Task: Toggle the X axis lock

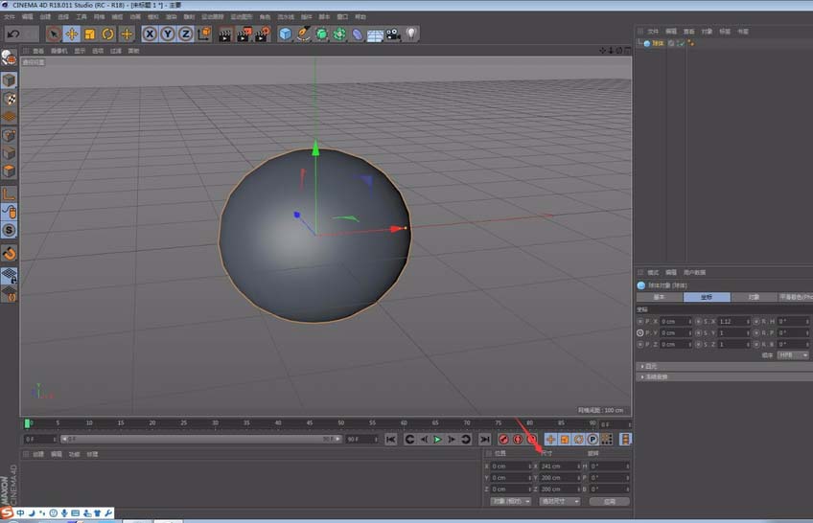Action: tap(150, 34)
